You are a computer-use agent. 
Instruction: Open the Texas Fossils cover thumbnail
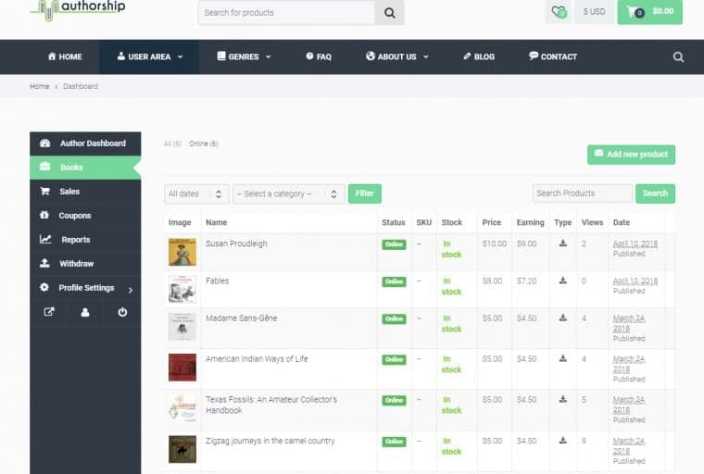point(182,408)
